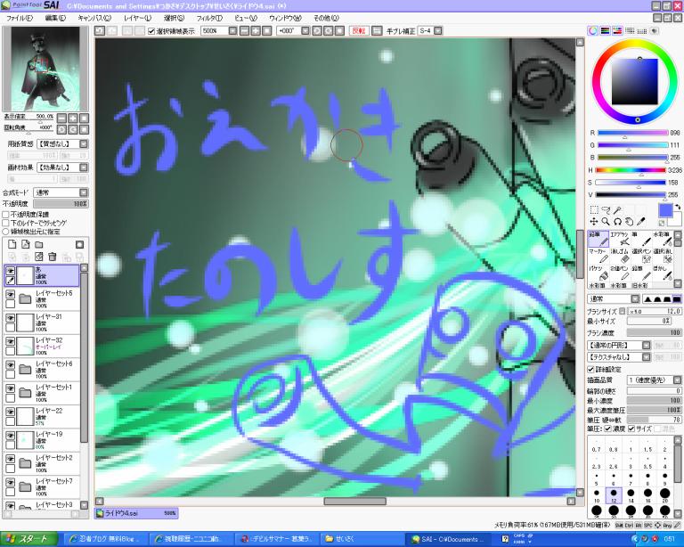Open the フィルタ(T) menu
684x547 pixels.
click(x=209, y=18)
